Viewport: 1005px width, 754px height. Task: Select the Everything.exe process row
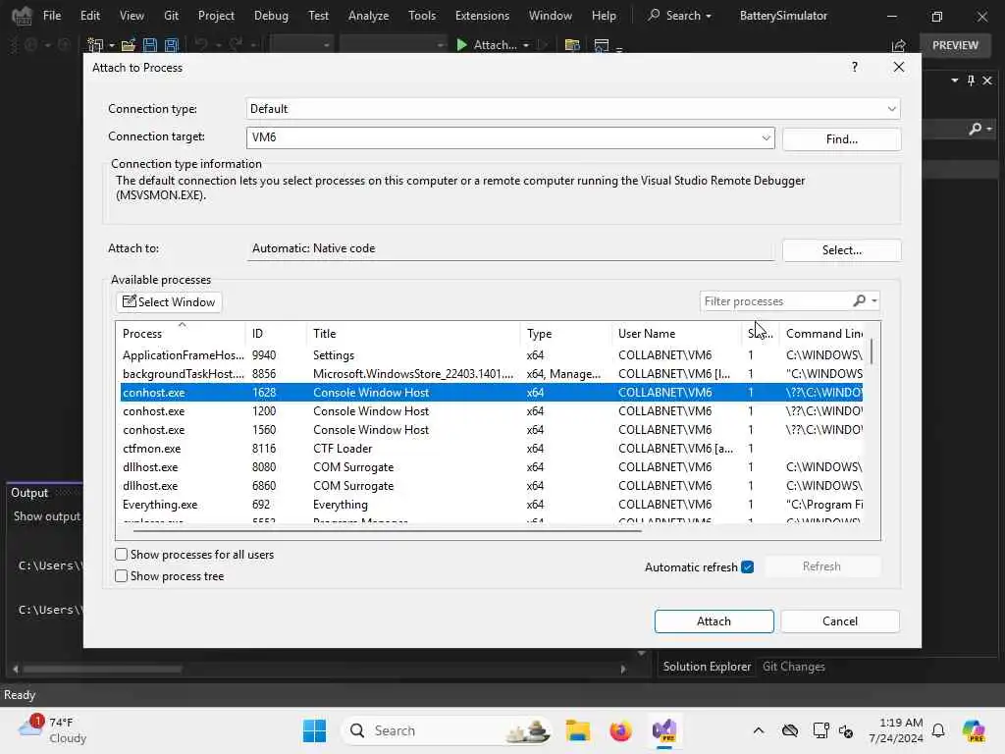[x=492, y=505]
